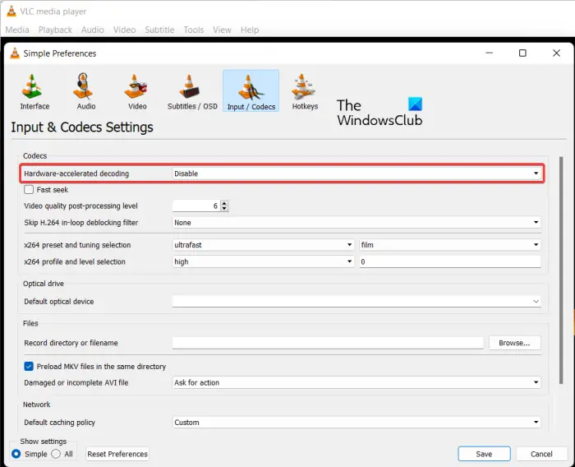Open the Video menu in VLC menu bar
Image resolution: width=575 pixels, height=467 pixels.
click(124, 30)
